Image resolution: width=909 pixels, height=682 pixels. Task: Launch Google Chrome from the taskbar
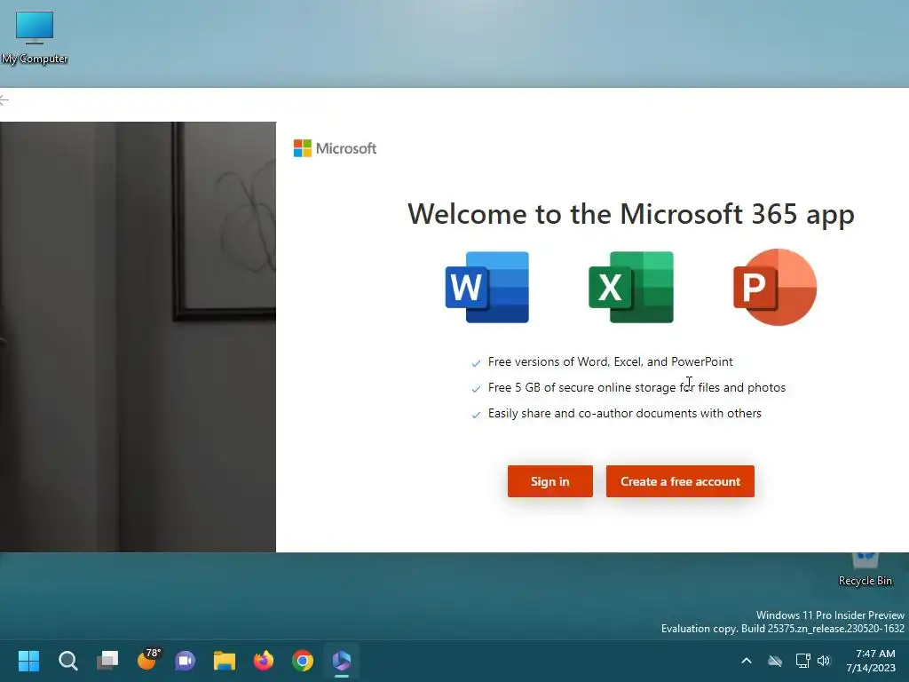[303, 661]
